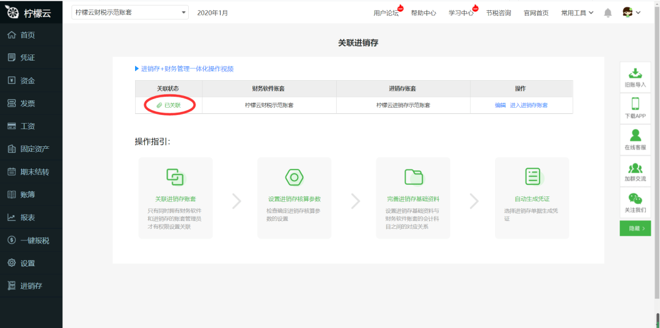Click the 报表 chart icon

pyautogui.click(x=12, y=217)
